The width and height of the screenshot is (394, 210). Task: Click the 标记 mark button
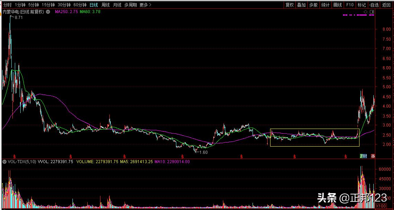(362, 5)
